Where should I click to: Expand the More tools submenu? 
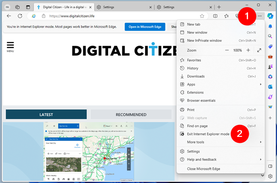pos(220,142)
